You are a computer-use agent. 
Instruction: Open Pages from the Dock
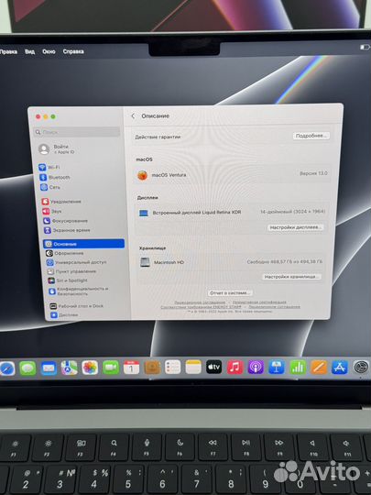319,367
